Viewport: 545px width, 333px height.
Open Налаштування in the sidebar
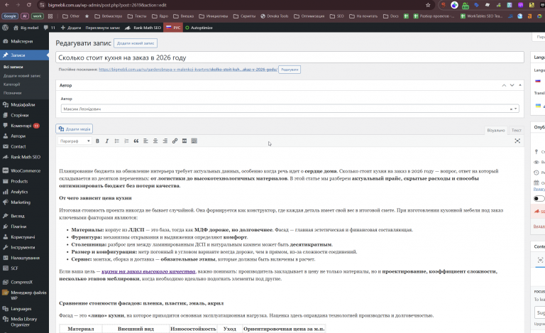[24, 258]
